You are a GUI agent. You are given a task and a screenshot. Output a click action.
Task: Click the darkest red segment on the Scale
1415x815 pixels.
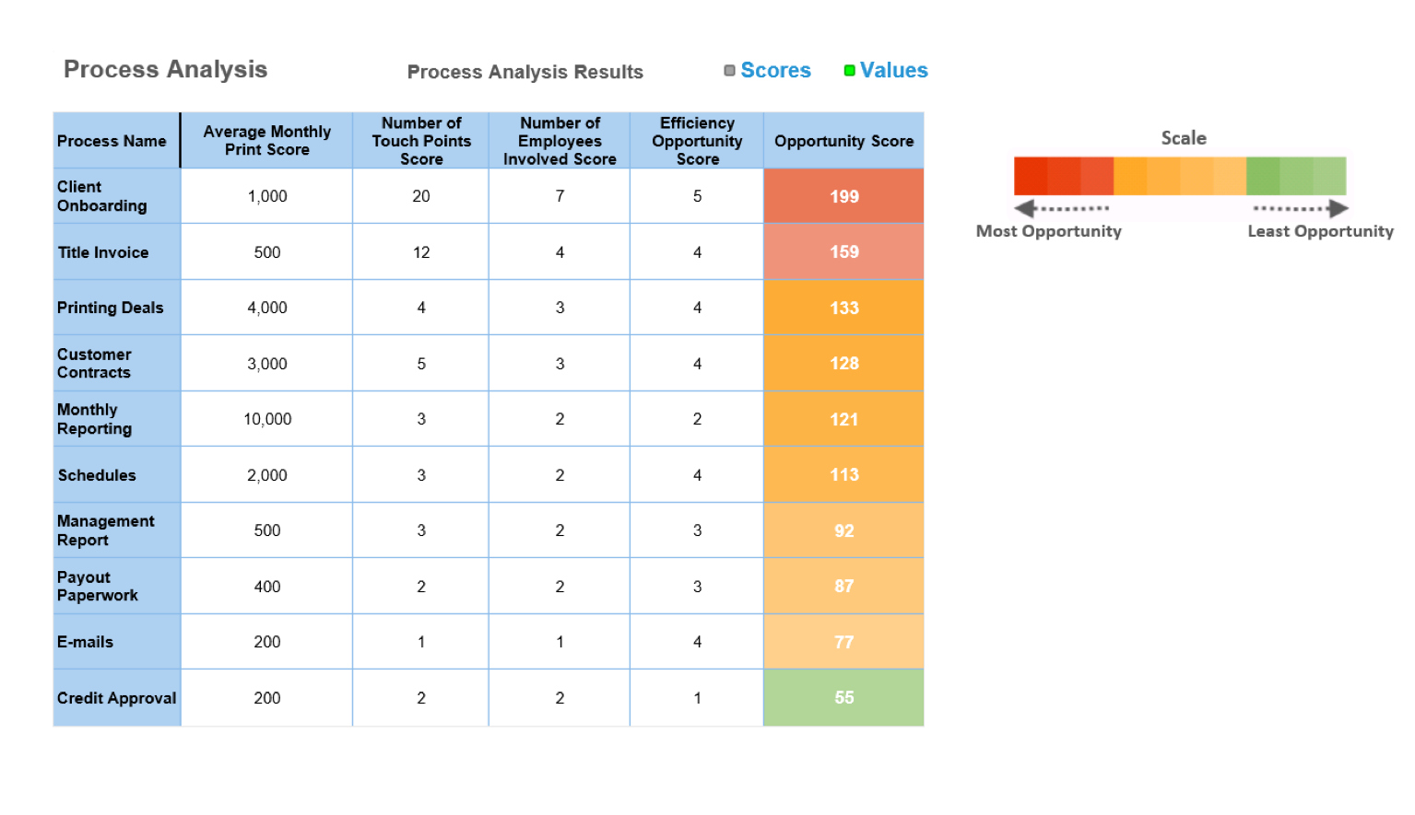(x=1031, y=176)
